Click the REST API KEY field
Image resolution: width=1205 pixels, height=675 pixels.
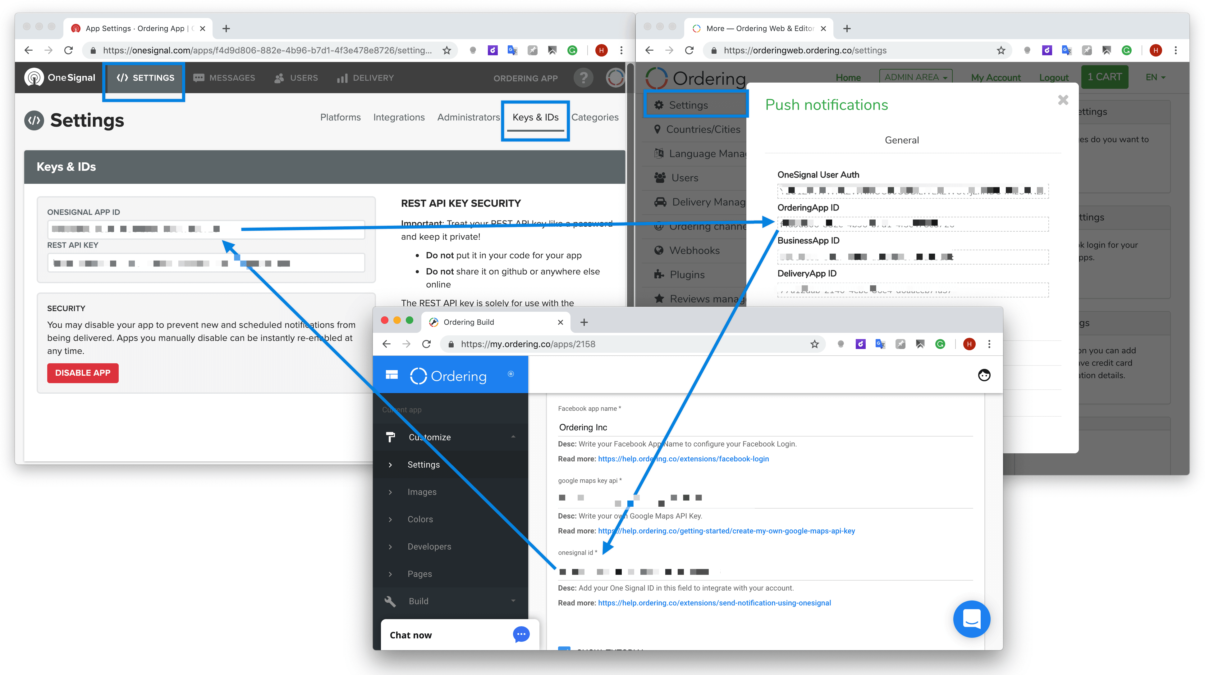tap(206, 263)
